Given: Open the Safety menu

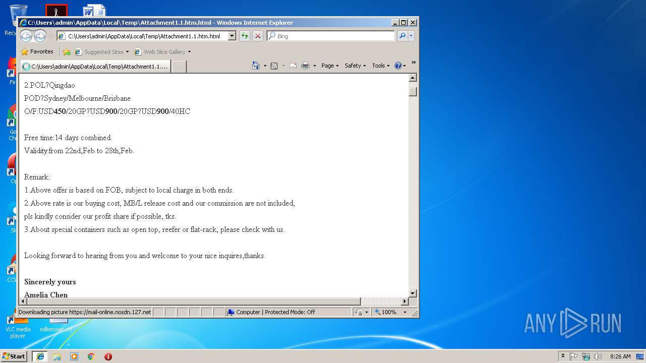Looking at the screenshot, I should click(x=355, y=66).
